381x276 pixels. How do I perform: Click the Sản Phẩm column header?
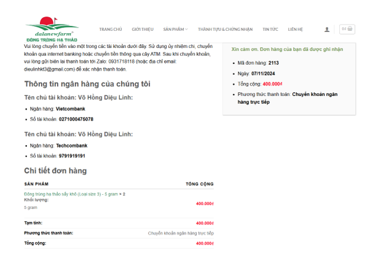tap(36, 184)
